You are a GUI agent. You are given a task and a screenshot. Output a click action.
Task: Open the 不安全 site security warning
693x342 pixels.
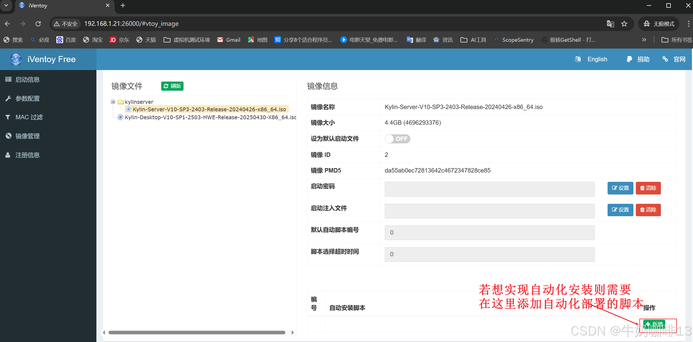coord(66,24)
